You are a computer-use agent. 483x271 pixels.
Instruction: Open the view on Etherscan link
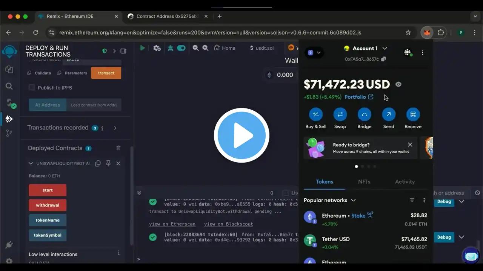(172, 224)
